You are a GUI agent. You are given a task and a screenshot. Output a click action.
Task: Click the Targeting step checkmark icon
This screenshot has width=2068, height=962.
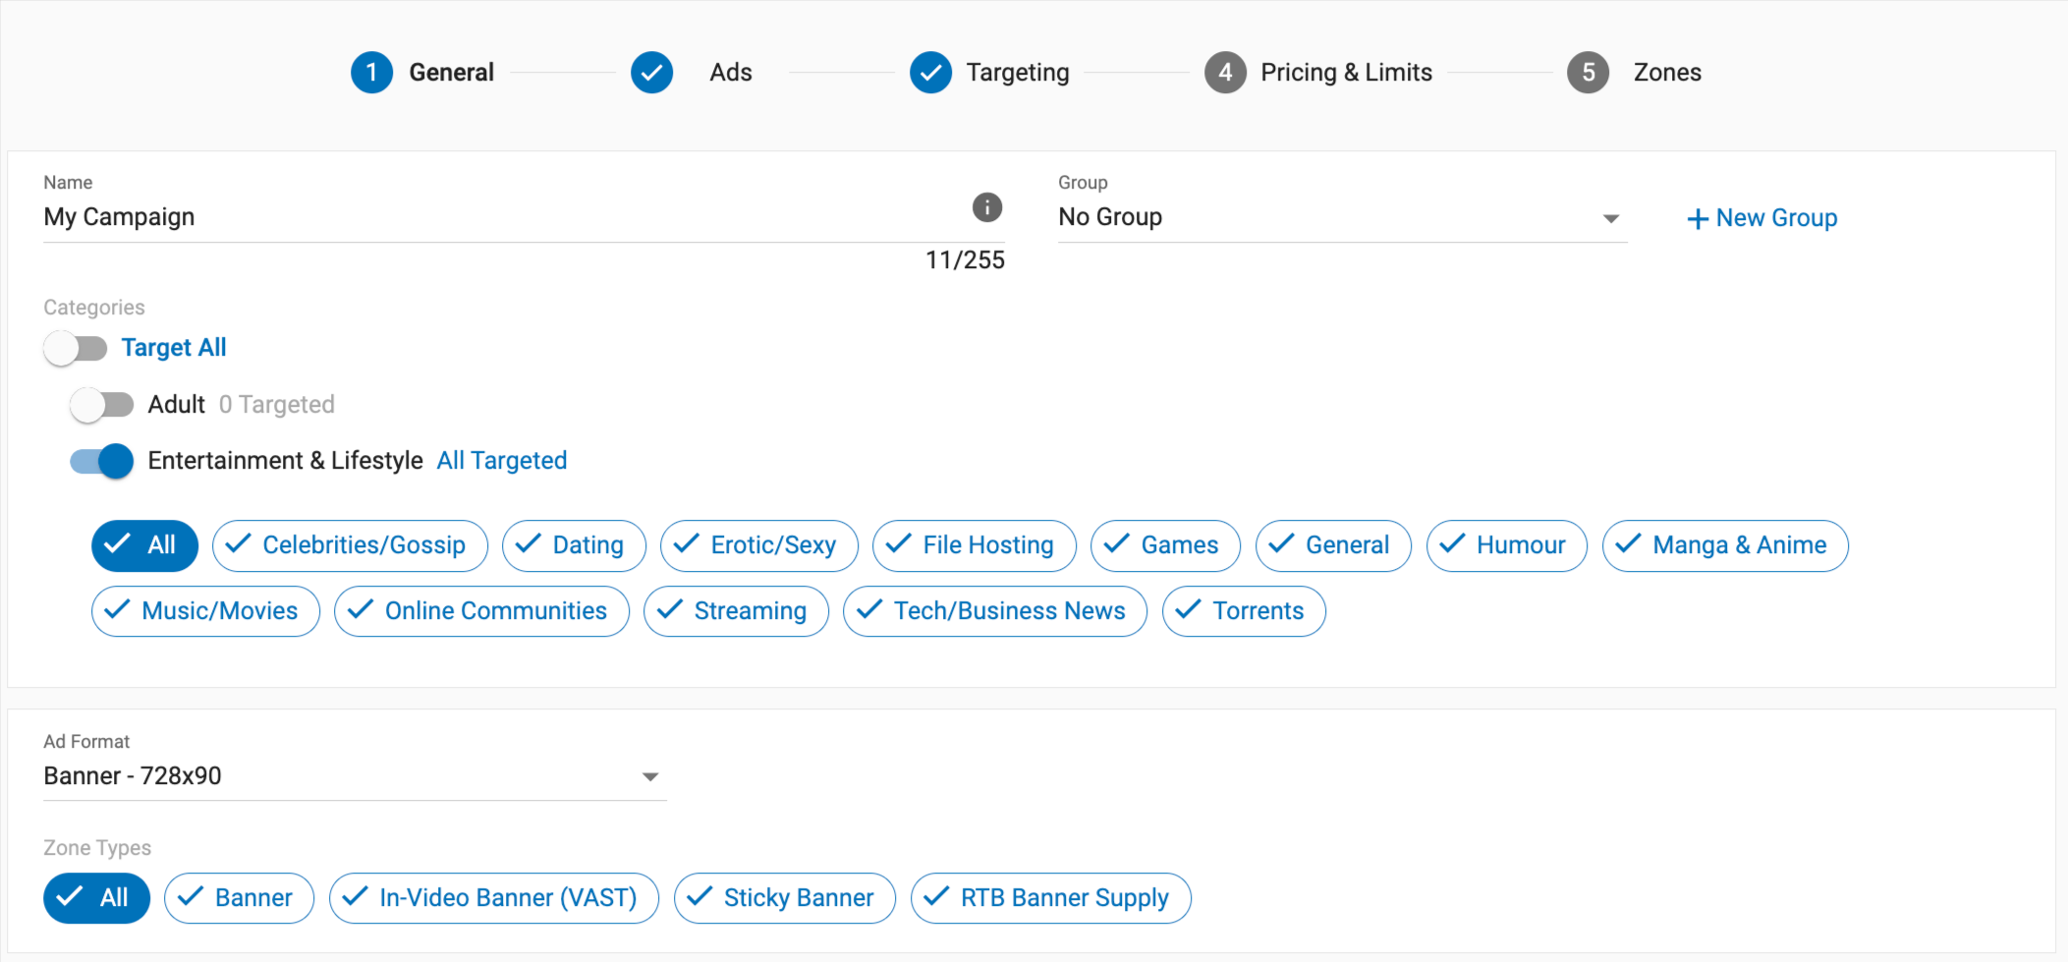coord(930,73)
